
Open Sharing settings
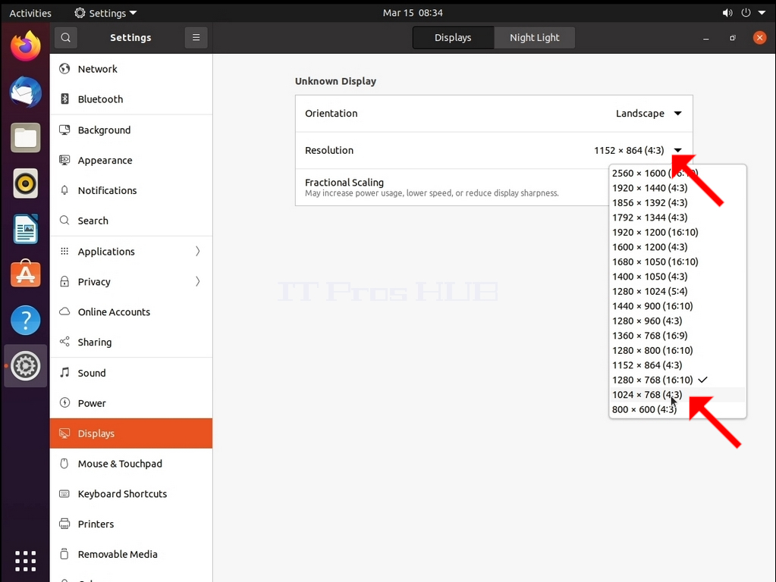131,343
